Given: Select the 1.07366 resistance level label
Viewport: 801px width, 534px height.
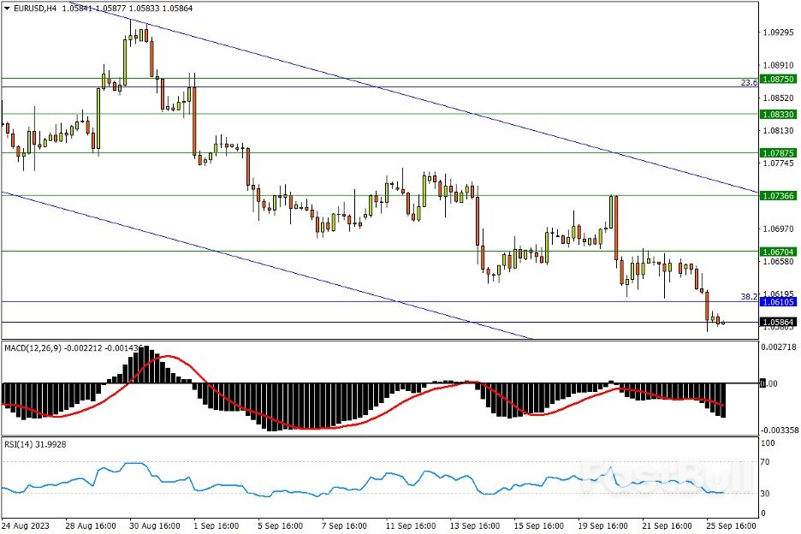Looking at the screenshot, I should (778, 196).
